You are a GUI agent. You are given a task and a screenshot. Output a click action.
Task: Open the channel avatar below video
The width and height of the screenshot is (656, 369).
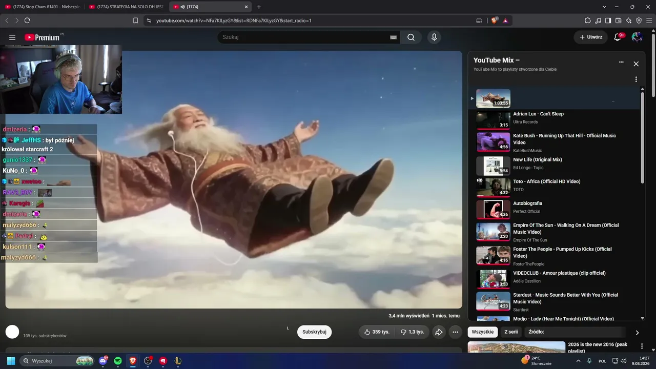pos(12,332)
